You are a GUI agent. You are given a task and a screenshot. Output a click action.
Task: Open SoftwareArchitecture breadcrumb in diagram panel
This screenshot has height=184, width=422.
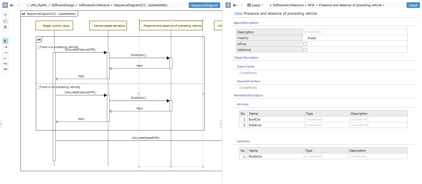[x=94, y=5]
